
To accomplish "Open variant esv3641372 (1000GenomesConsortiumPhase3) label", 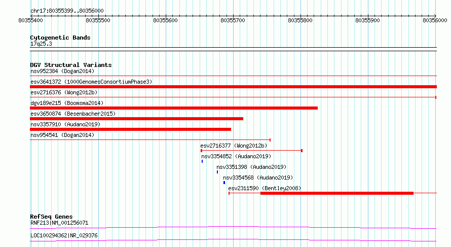I will click(x=91, y=82).
